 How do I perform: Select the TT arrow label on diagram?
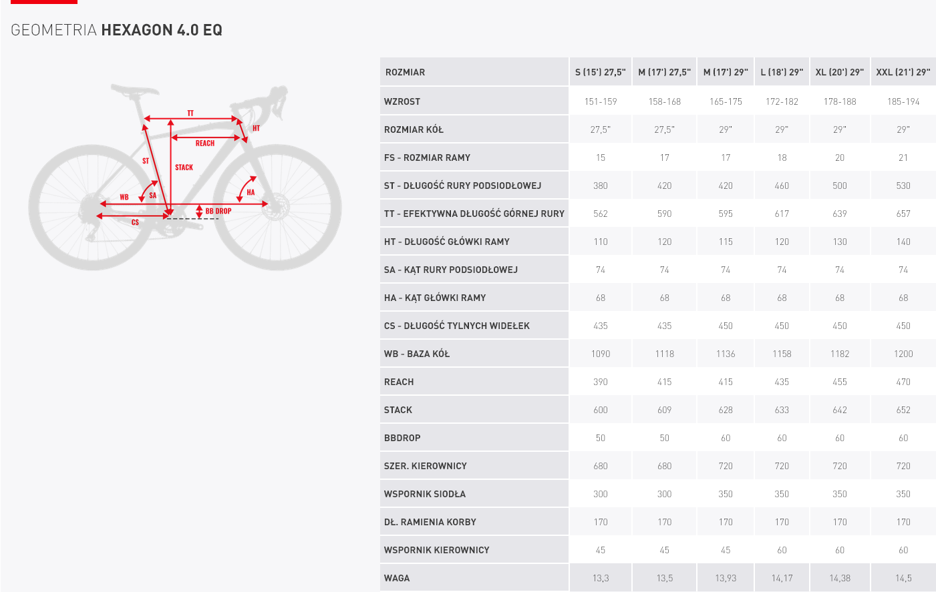190,113
